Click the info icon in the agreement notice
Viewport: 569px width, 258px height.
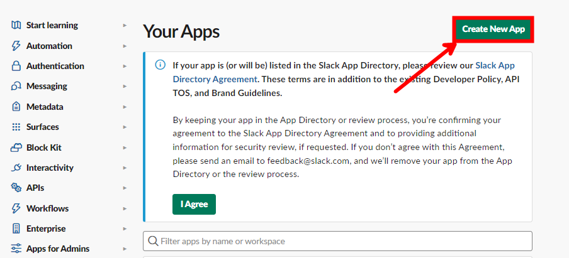pos(160,65)
